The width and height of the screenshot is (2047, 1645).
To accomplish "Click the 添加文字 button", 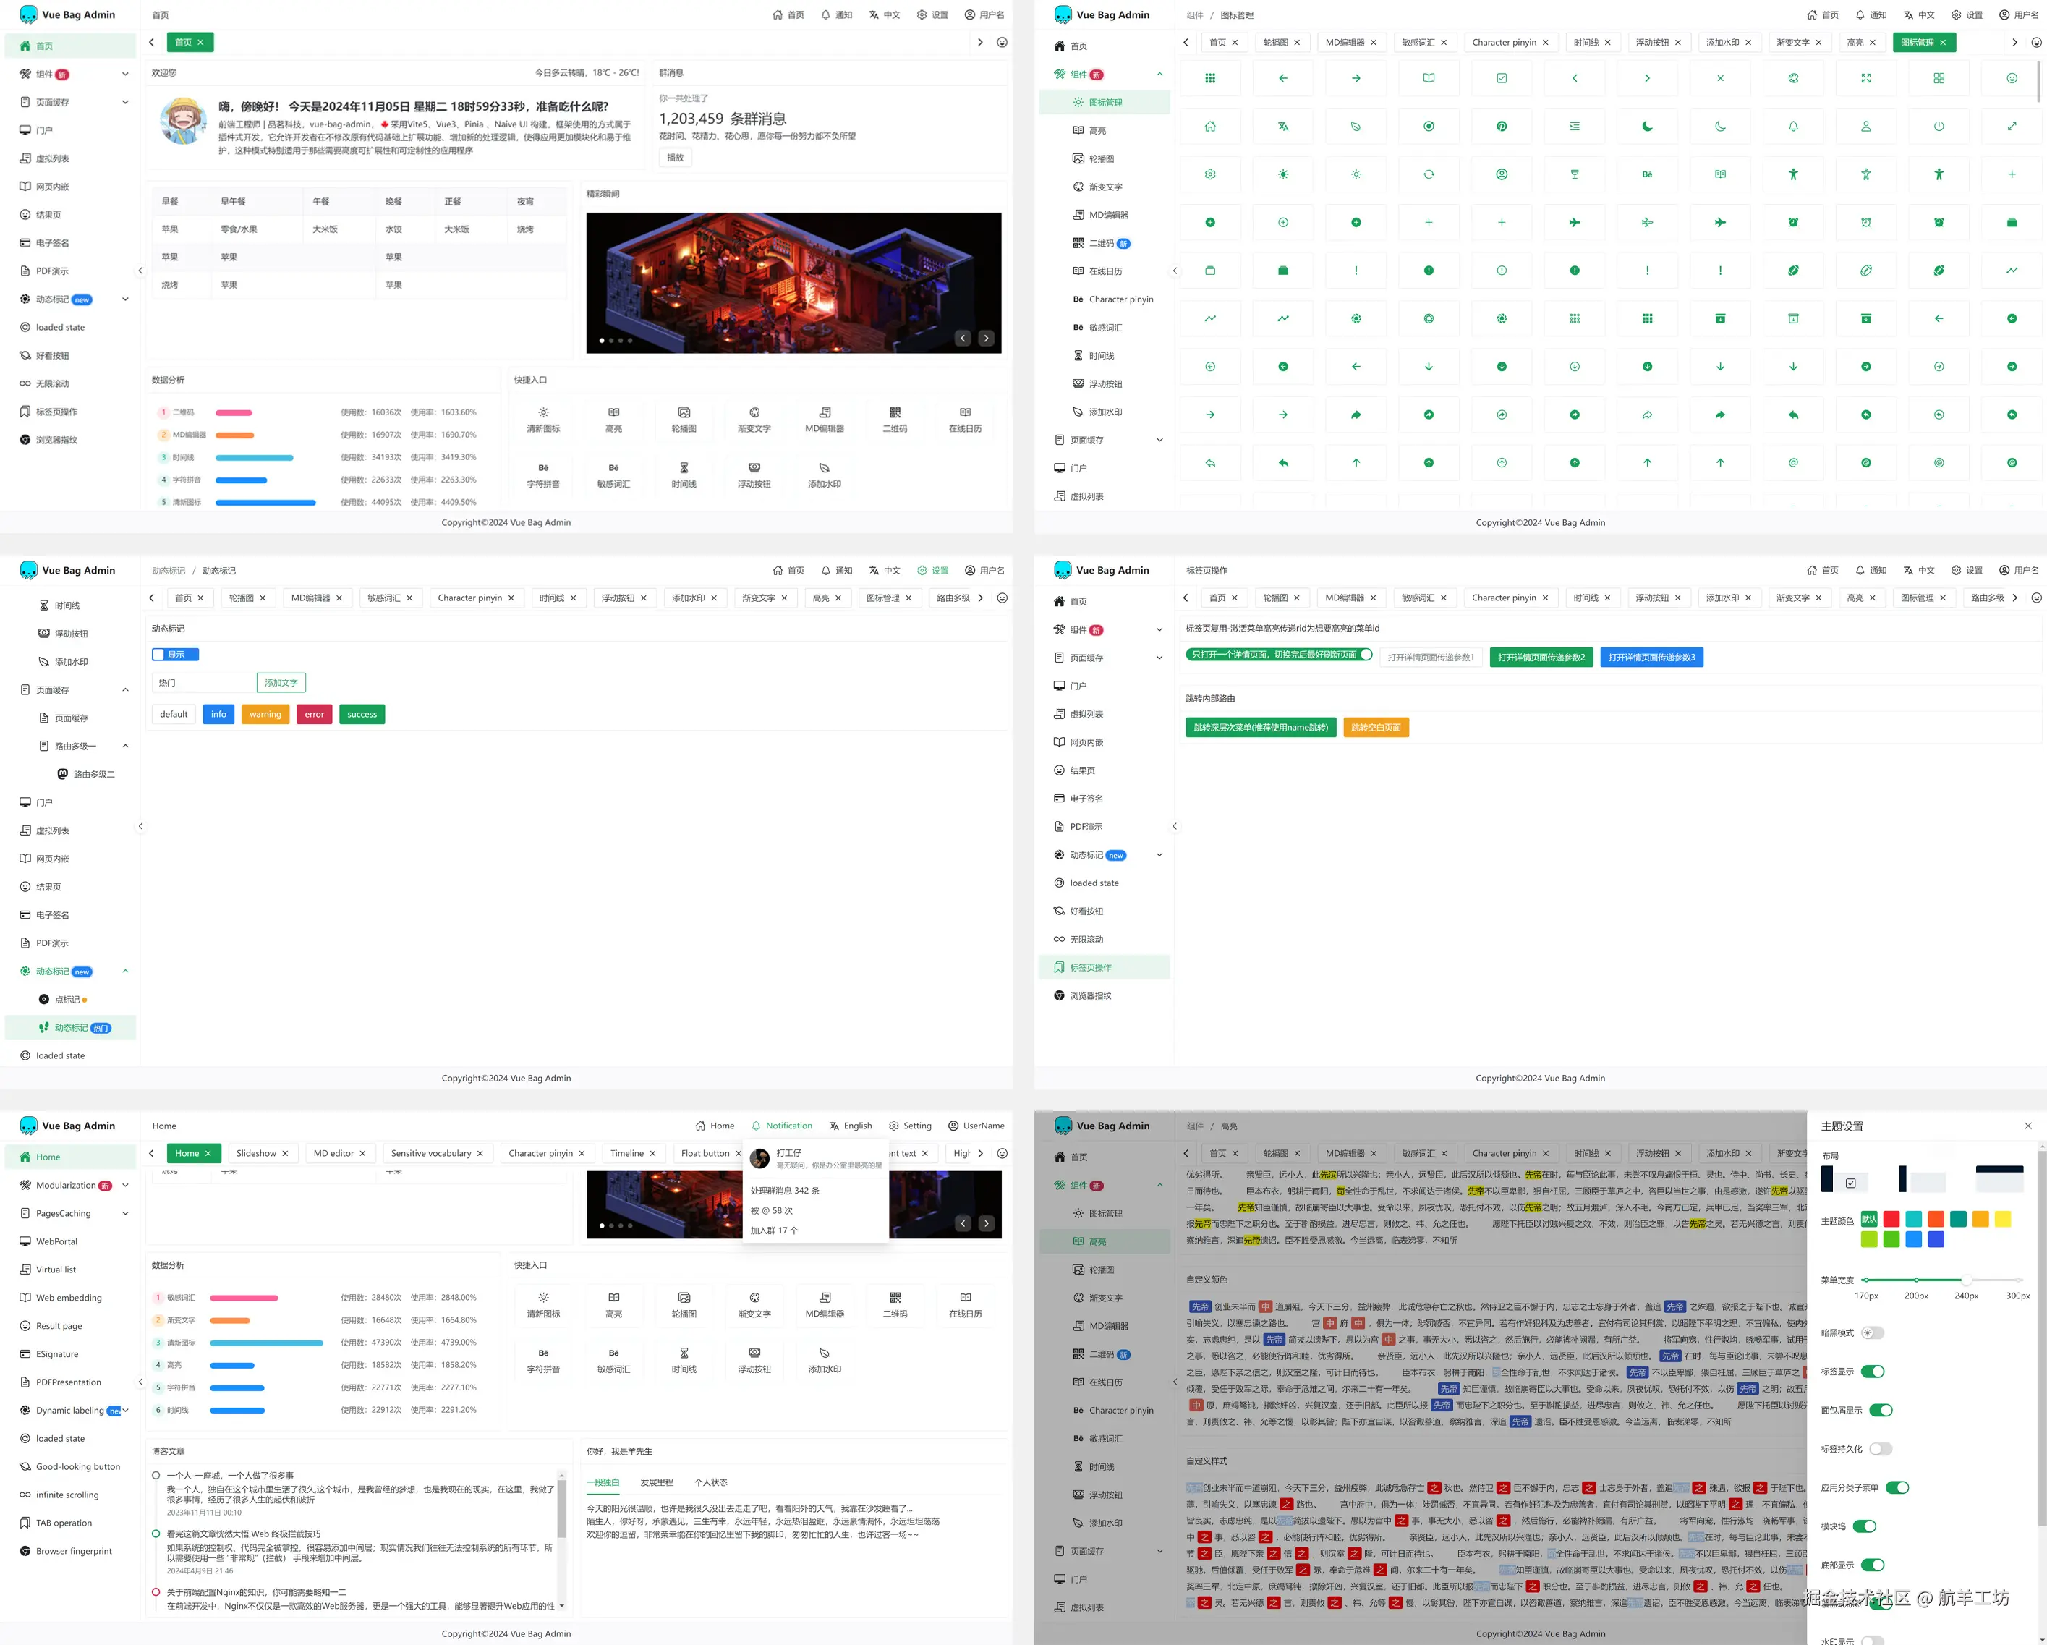I will (281, 682).
